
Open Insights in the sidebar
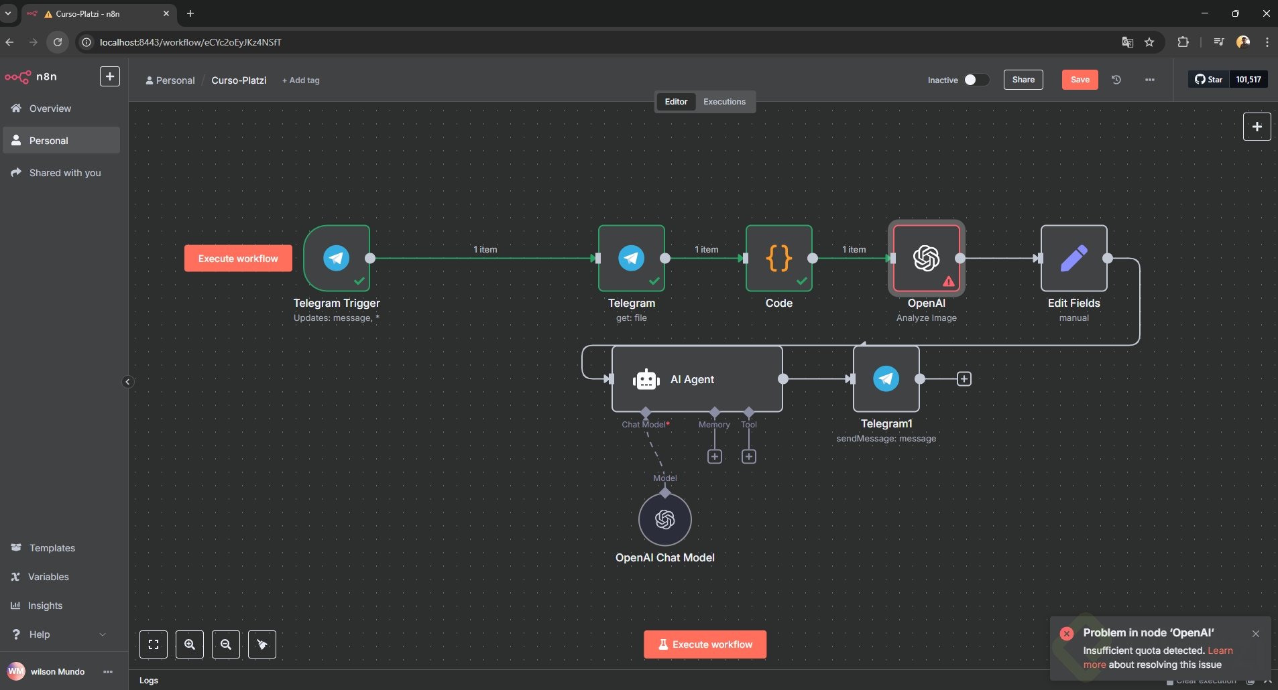click(62, 606)
